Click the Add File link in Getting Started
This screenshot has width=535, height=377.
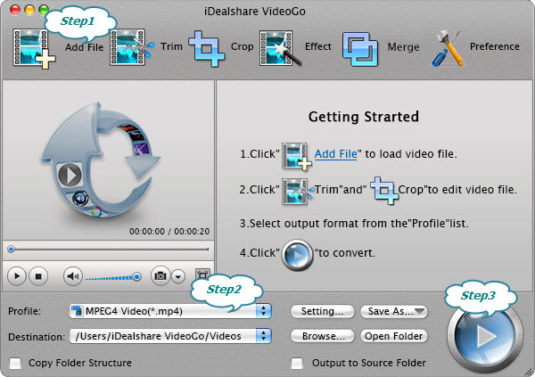[x=335, y=154]
